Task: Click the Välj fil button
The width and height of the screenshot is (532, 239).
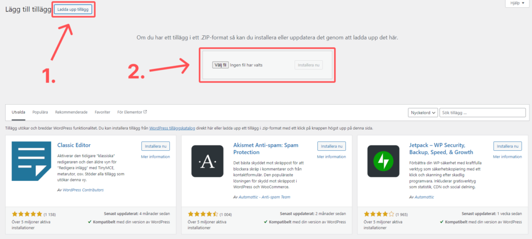Action: point(220,65)
